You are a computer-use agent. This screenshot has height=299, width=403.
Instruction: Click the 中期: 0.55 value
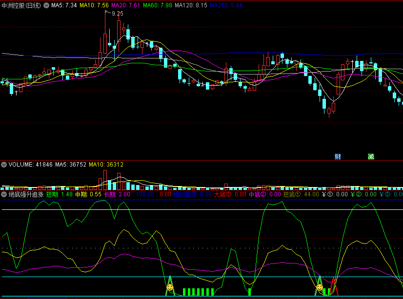88,194
